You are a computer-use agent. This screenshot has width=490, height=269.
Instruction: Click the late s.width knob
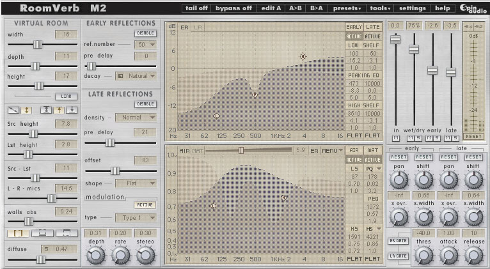(473, 217)
